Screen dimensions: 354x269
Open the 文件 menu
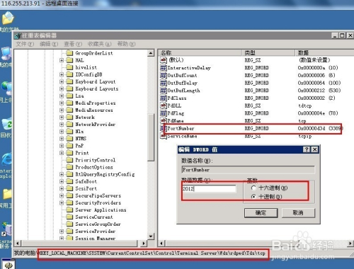tap(25, 44)
